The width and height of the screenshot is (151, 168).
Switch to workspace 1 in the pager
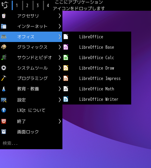[x=16, y=5]
